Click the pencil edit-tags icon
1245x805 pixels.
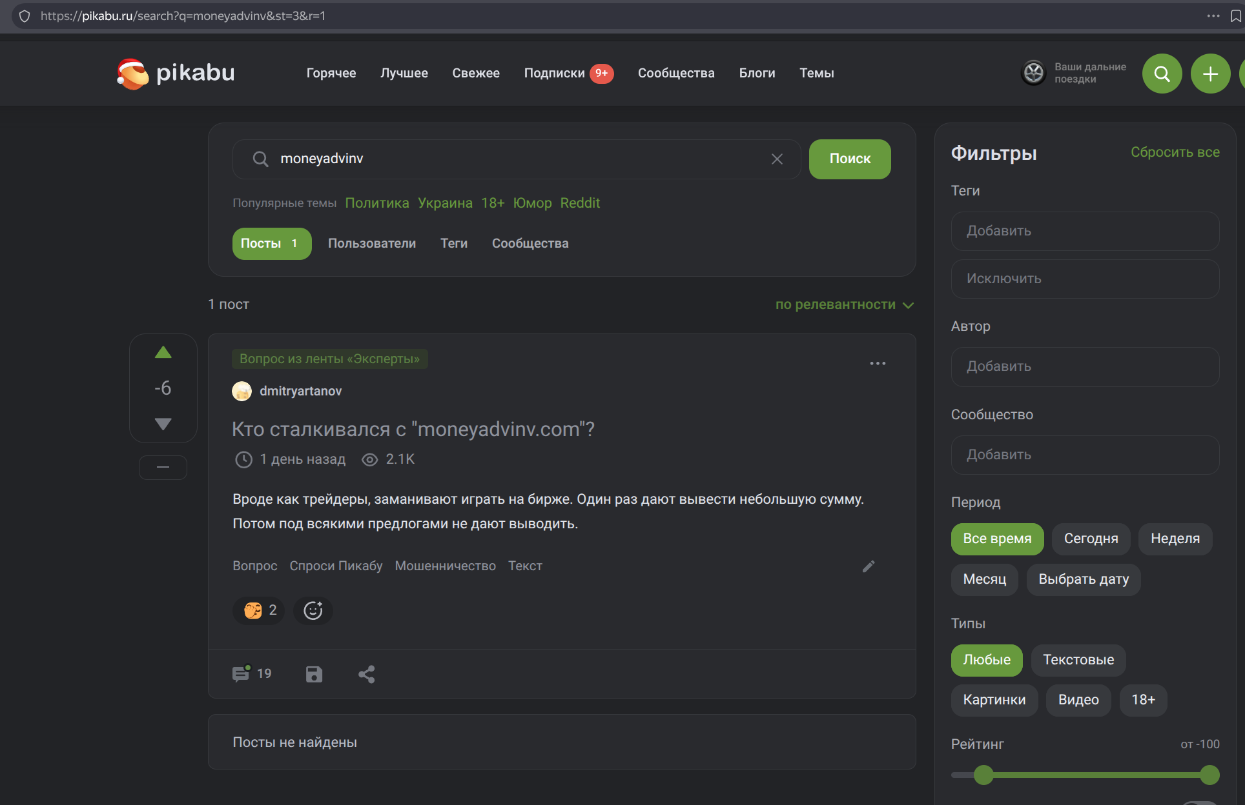tap(869, 566)
